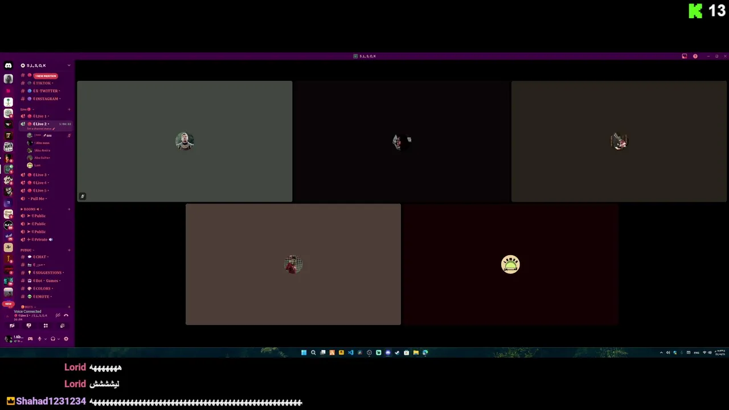
Task: Share your screen in voice panel
Action: 28,326
